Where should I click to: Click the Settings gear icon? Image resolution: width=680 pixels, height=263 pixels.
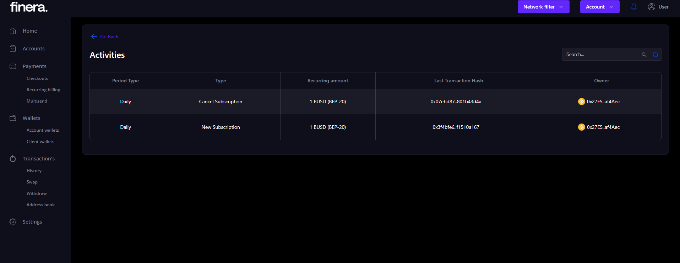coord(13,222)
